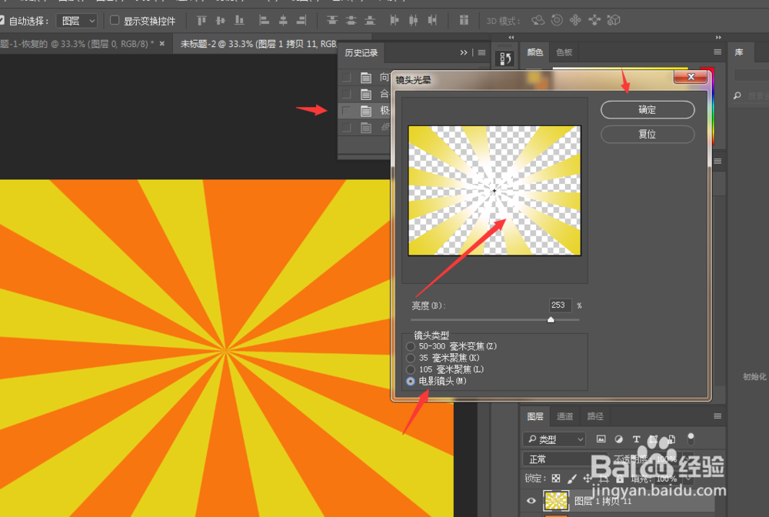This screenshot has height=517, width=769.
Task: Collapse the dock using left double-arrow
Action: 511,37
